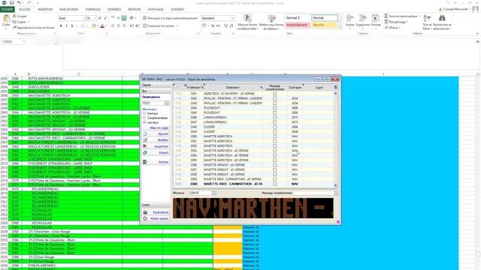The image size is (481, 270).
Task: Click the percent style icon
Action: (212, 26)
